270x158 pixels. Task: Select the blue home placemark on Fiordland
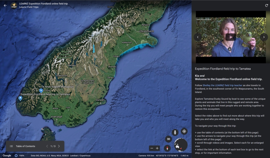(20, 98)
